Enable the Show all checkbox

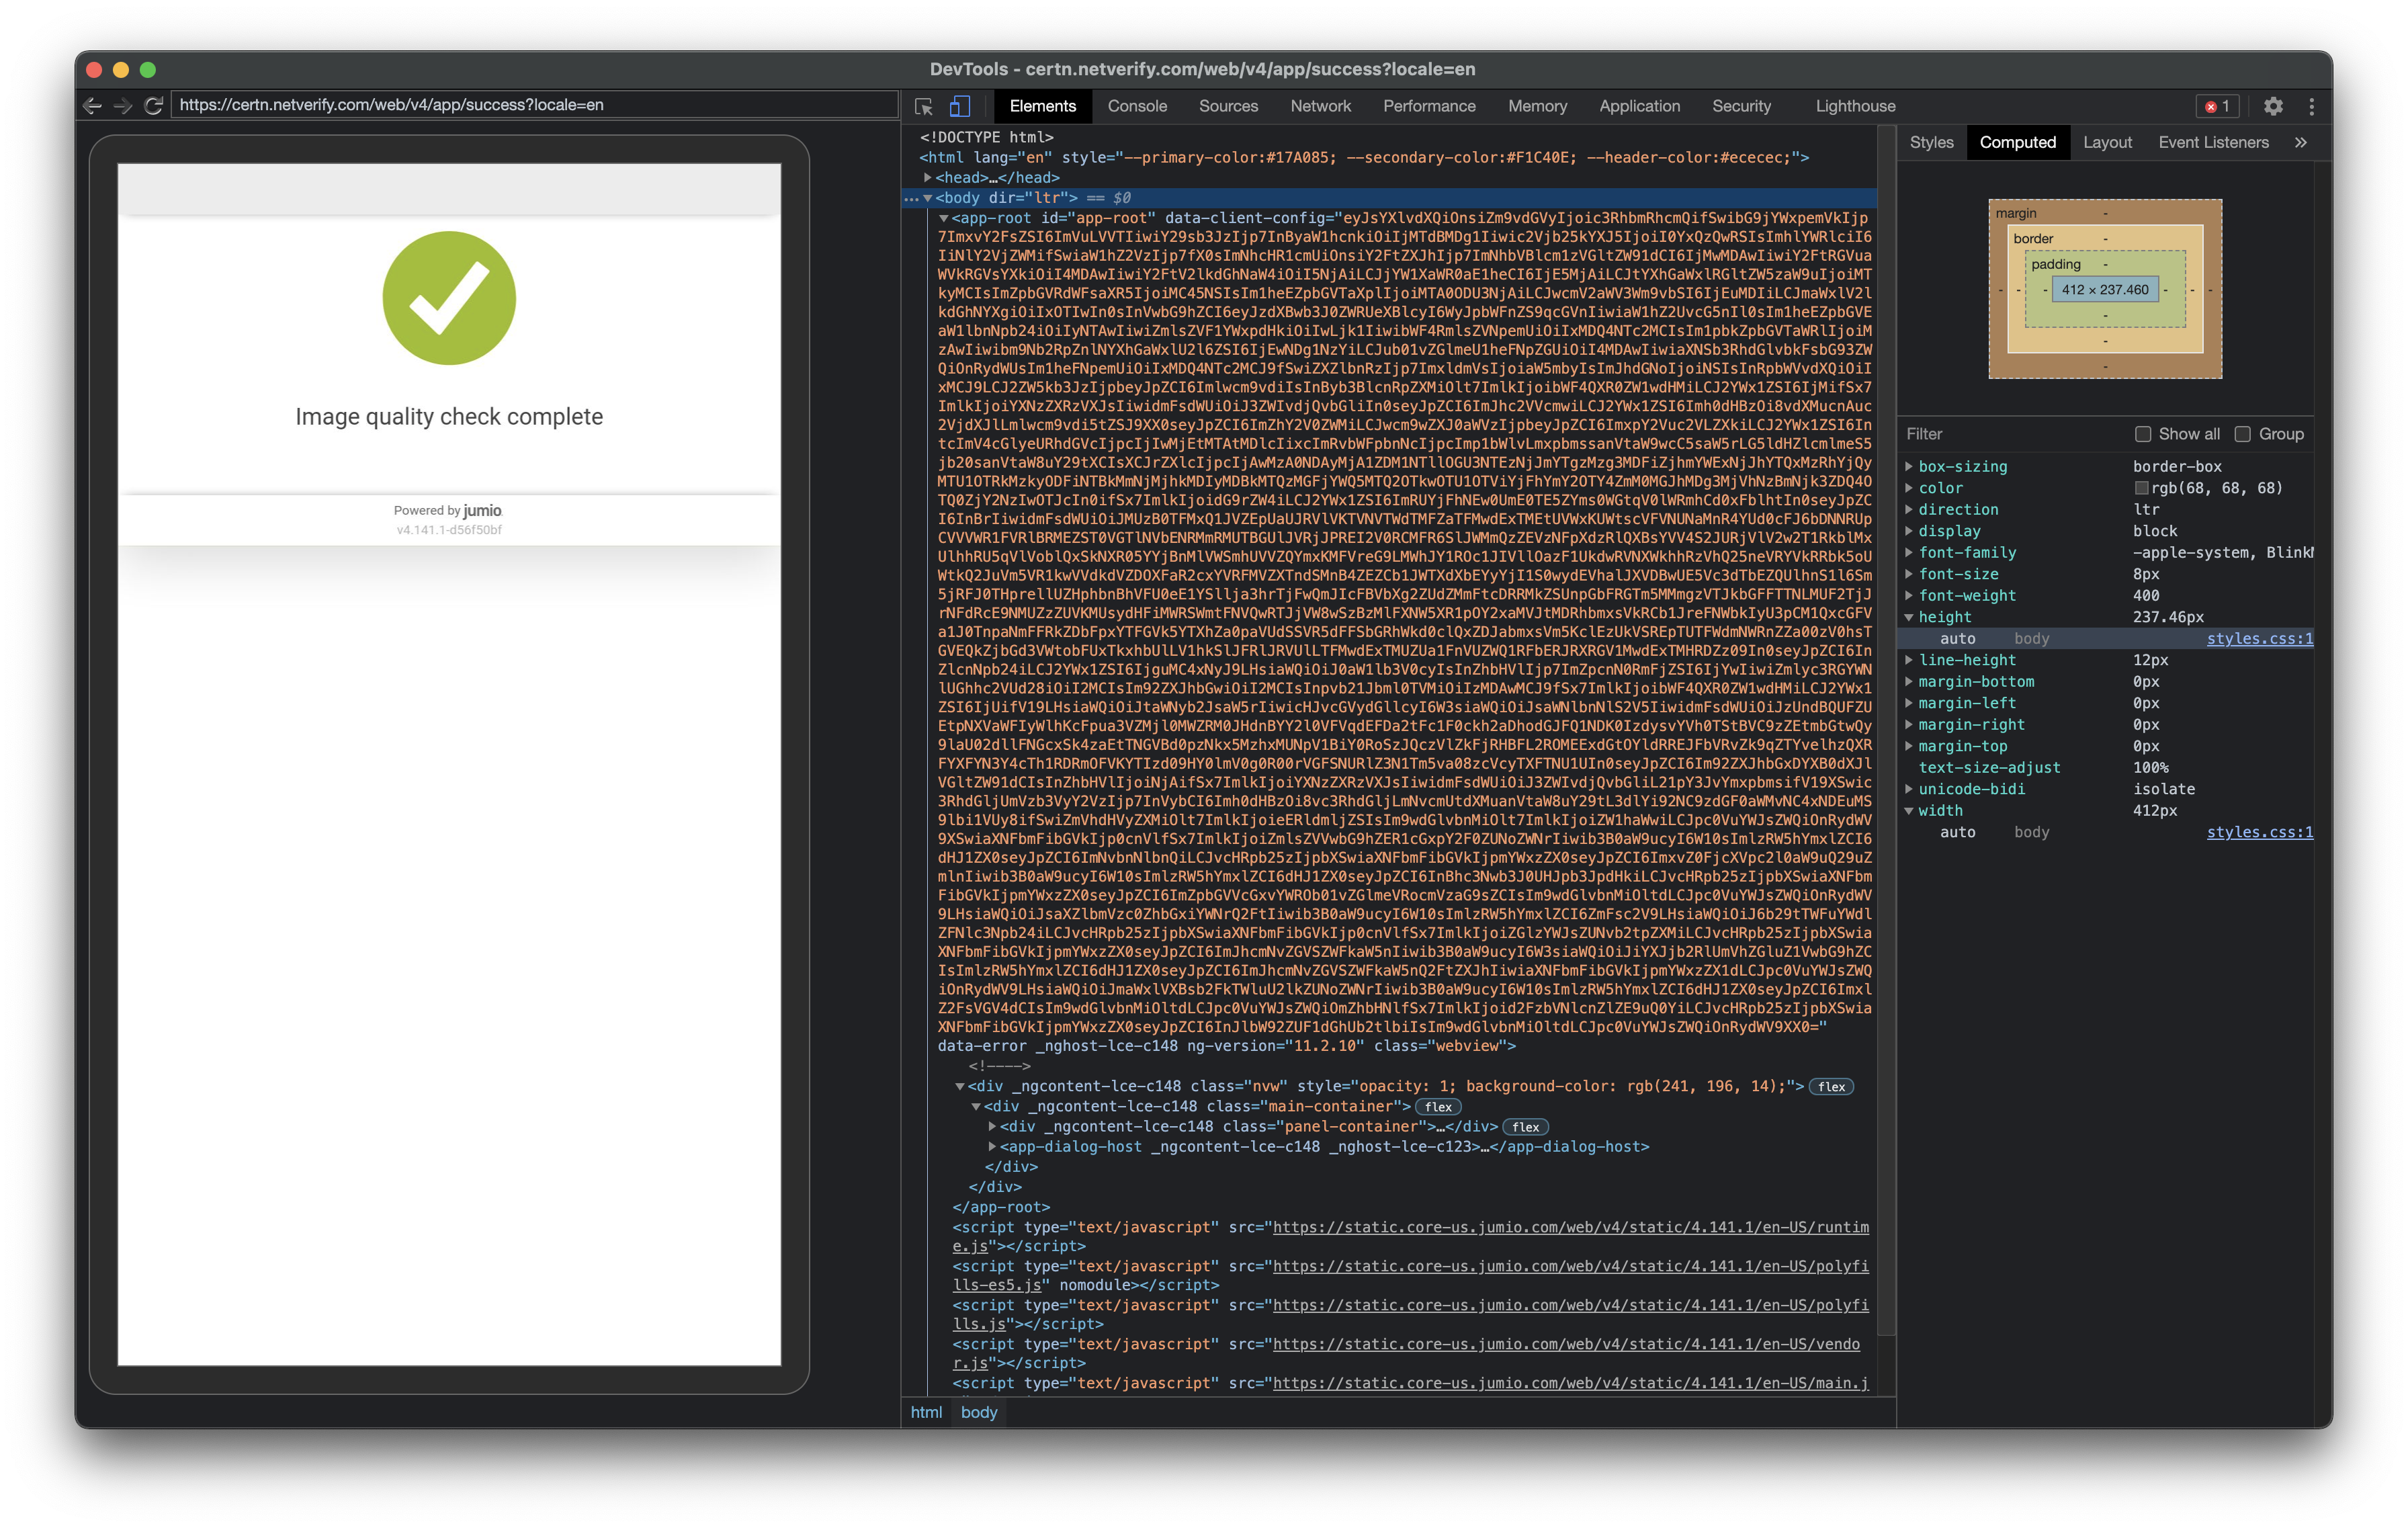tap(2143, 434)
